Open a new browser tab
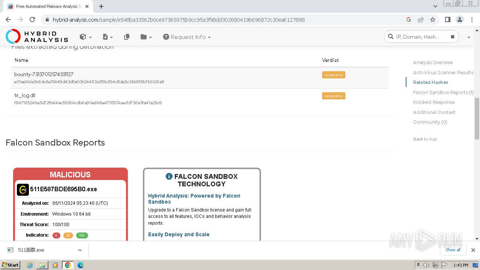480x270 pixels. [x=101, y=6]
